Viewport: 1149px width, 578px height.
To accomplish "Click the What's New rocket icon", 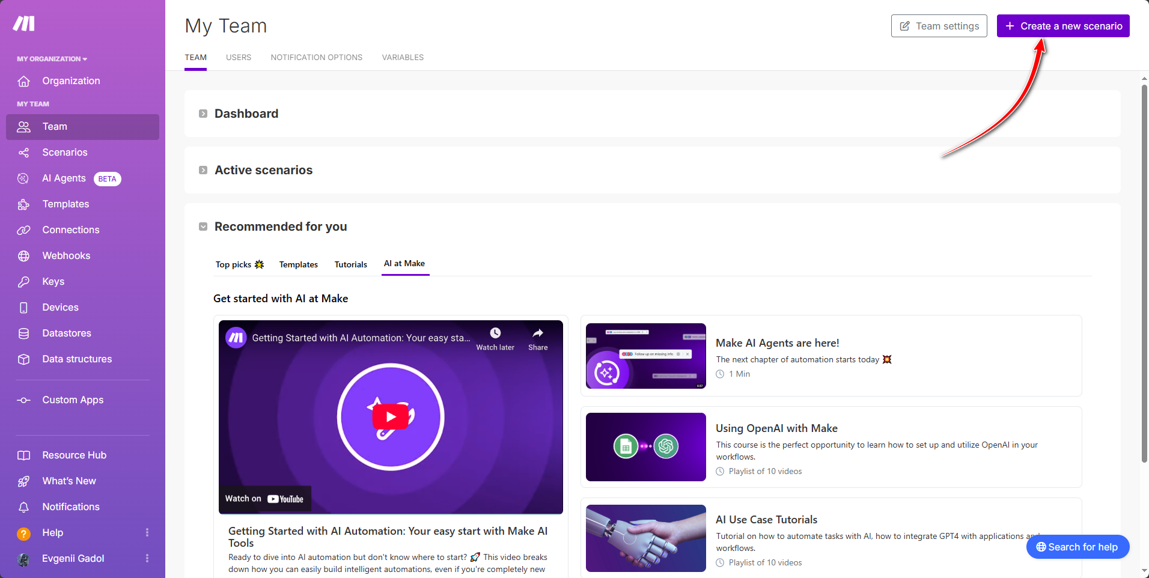I will pyautogui.click(x=23, y=481).
